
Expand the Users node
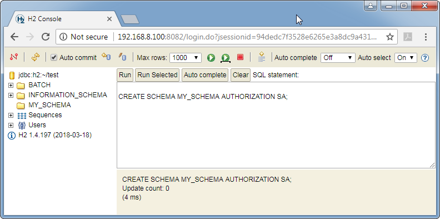click(11, 125)
